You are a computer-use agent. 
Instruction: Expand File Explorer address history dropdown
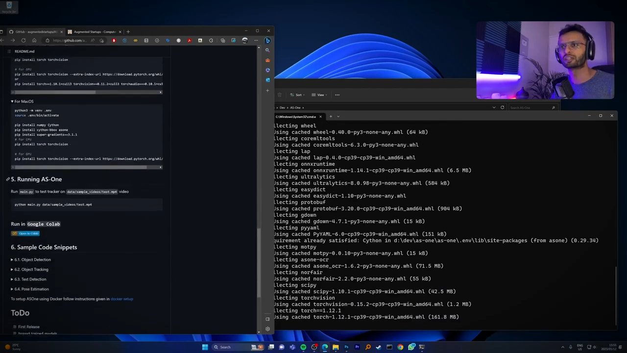pyautogui.click(x=494, y=107)
